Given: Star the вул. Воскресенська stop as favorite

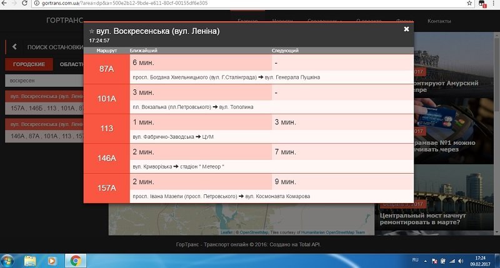Looking at the screenshot, I should coord(91,31).
